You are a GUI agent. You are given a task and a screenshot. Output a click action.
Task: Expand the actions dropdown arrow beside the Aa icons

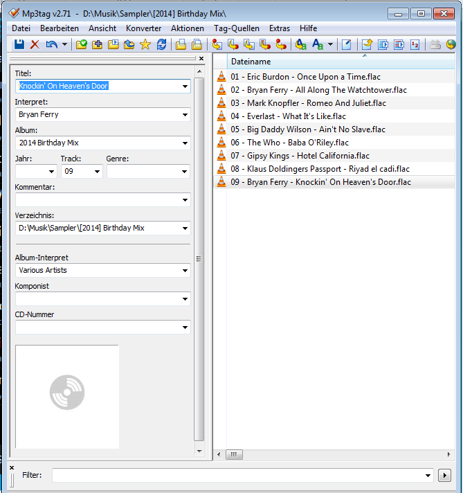pyautogui.click(x=330, y=44)
